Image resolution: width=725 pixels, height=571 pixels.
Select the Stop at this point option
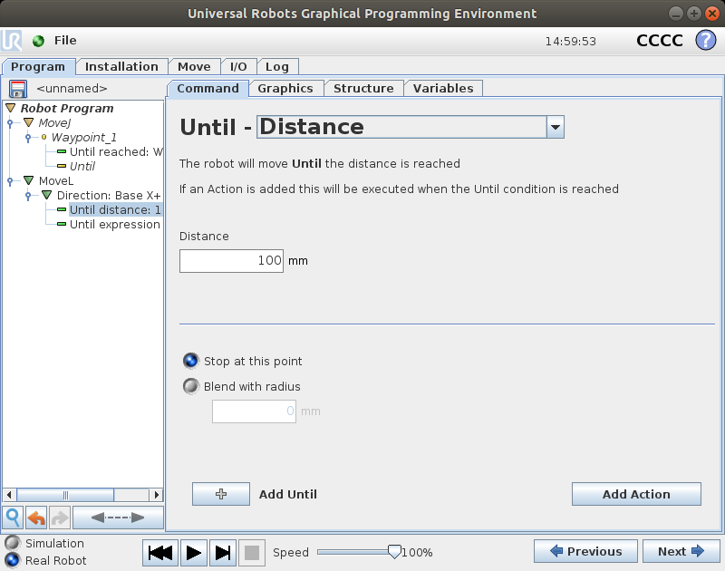(x=191, y=361)
